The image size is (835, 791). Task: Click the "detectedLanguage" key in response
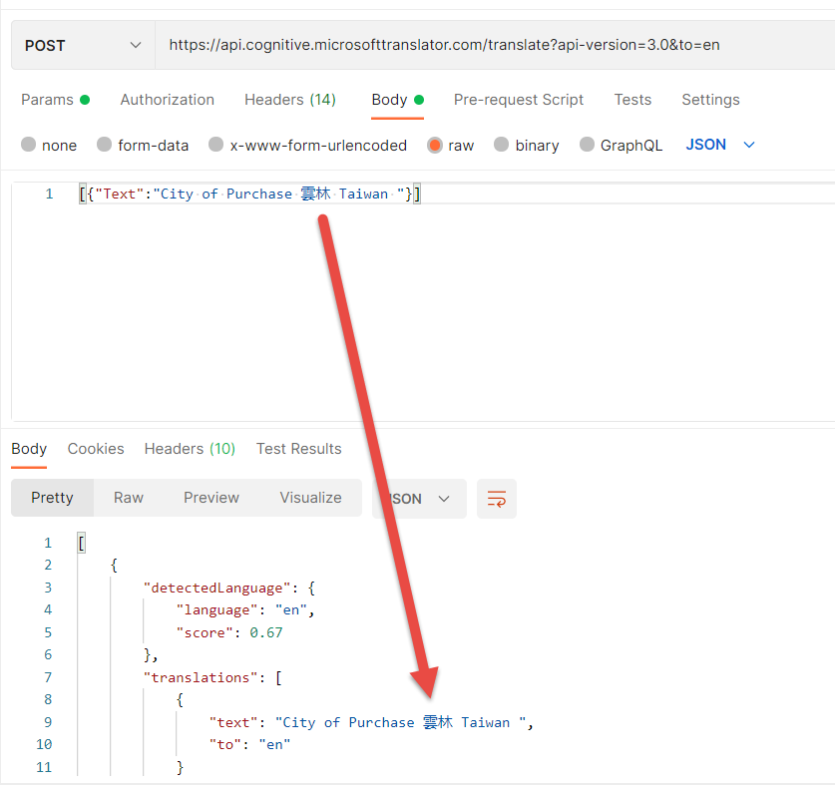(x=217, y=588)
